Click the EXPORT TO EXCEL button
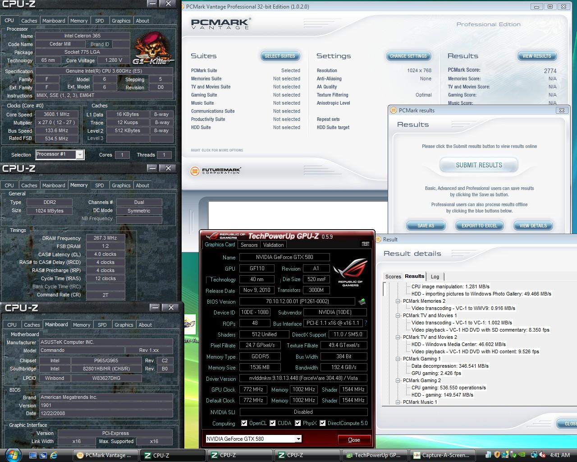This screenshot has width=577, height=462. point(479,226)
